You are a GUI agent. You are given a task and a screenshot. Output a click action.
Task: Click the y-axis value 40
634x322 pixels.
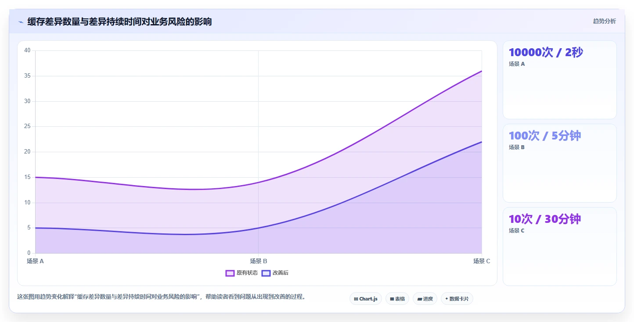[x=27, y=50]
